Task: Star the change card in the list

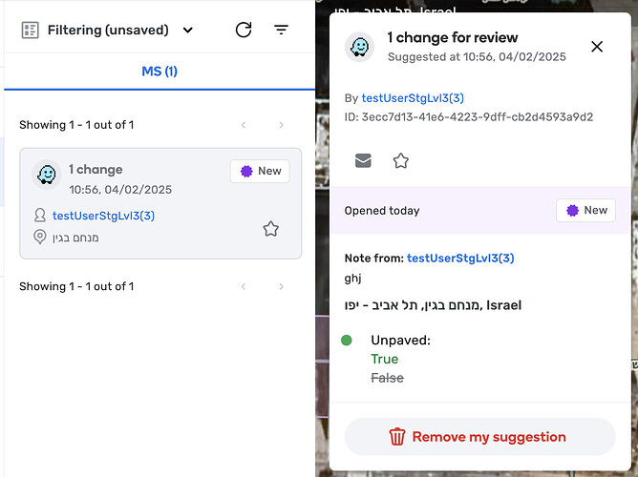Action: pos(270,229)
